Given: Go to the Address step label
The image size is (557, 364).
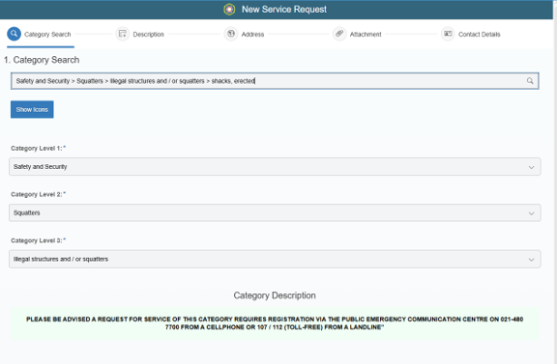Looking at the screenshot, I should [252, 35].
